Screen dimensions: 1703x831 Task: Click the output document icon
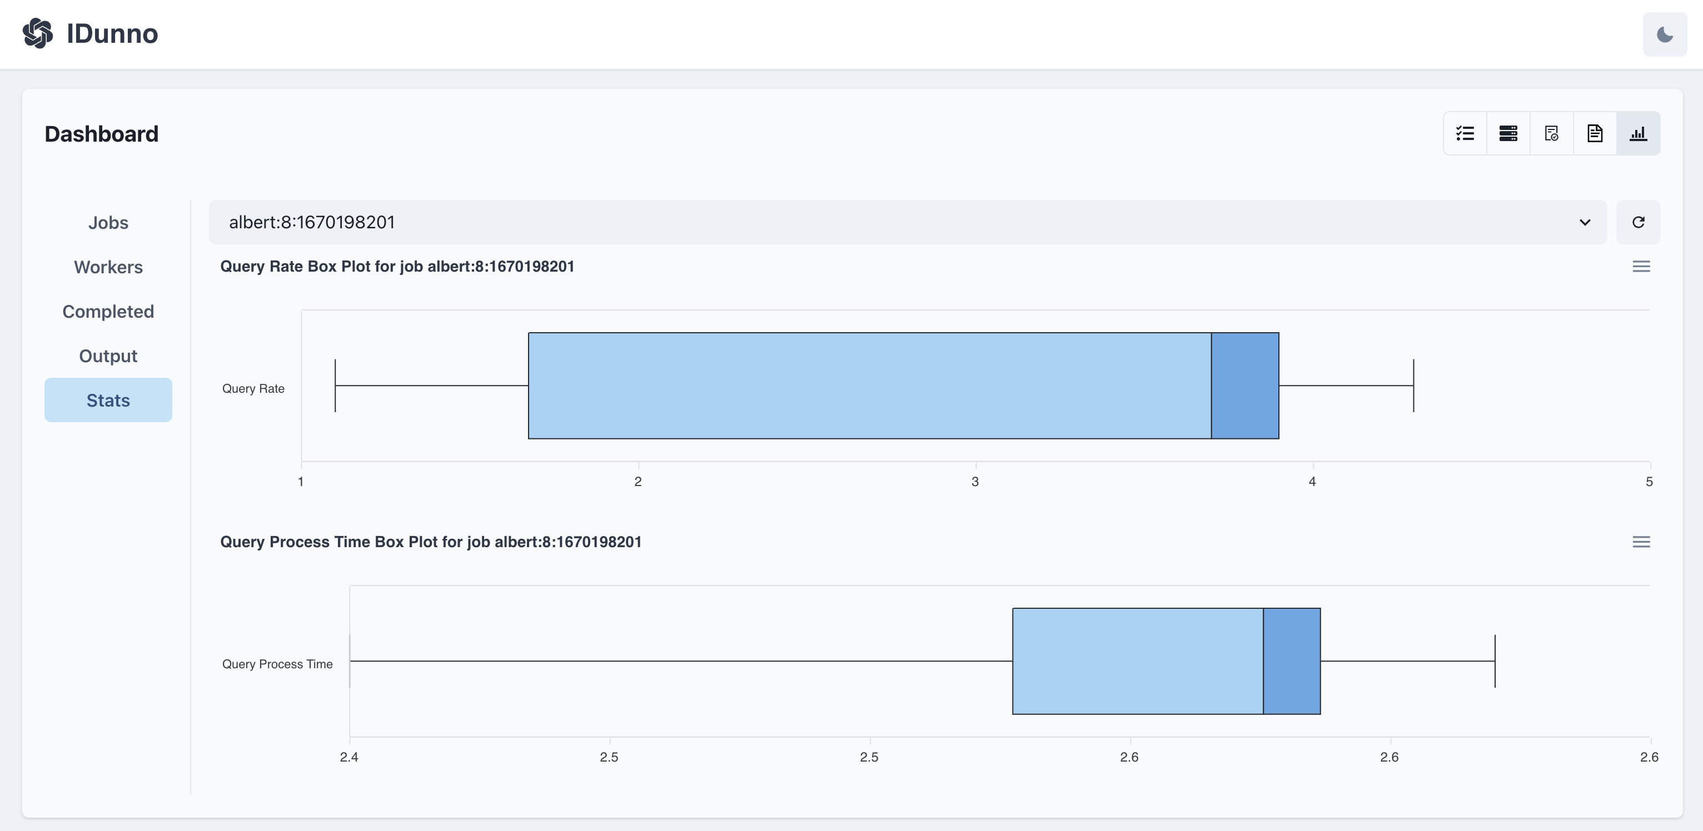coord(1595,133)
